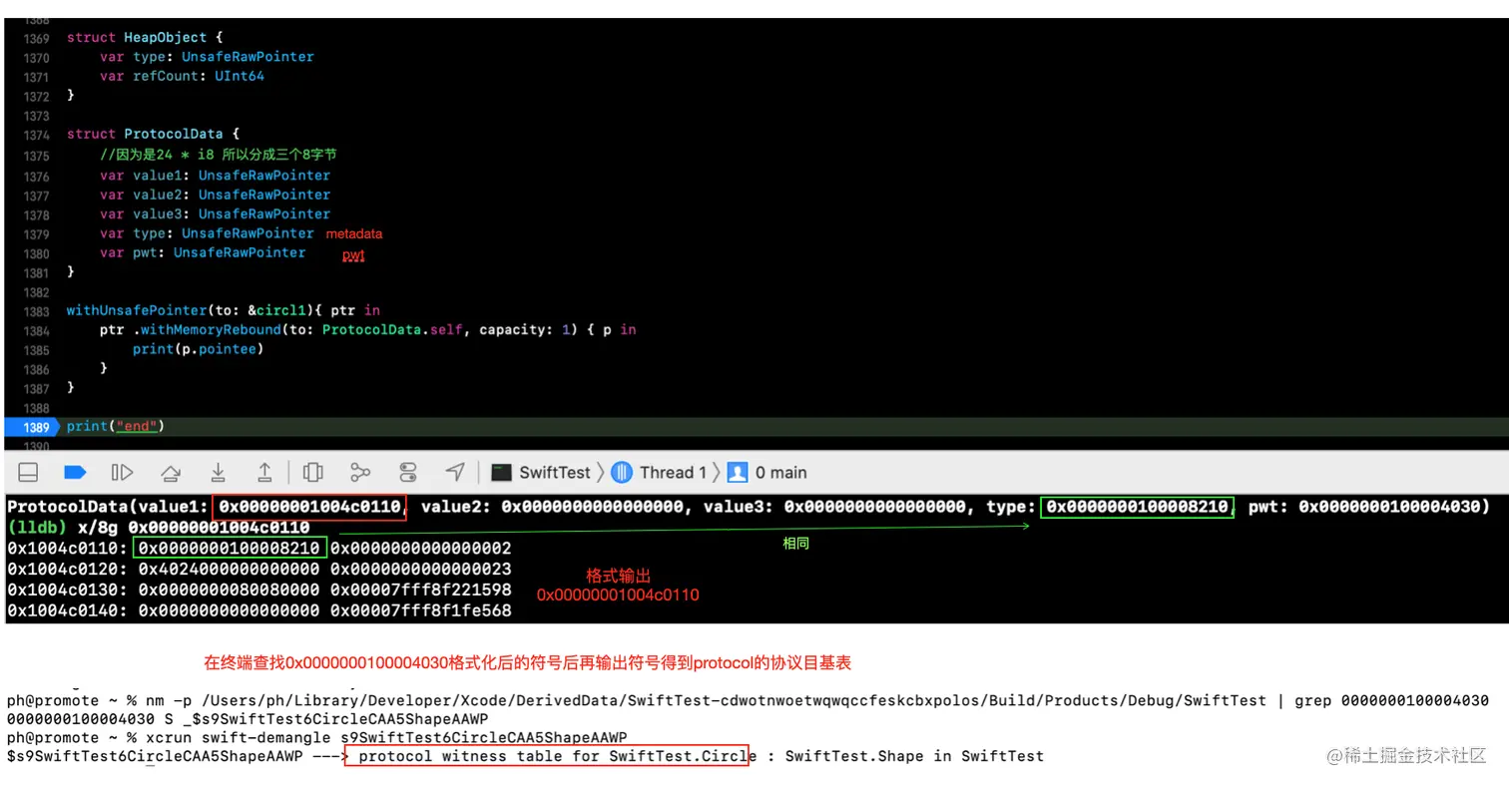Click pwt value 0x0000000100004030 in console

1388,507
